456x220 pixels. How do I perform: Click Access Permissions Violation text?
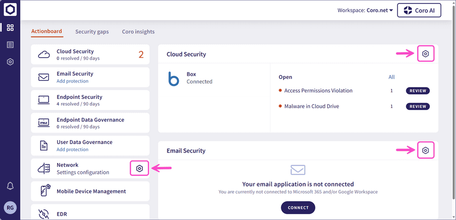click(x=318, y=90)
